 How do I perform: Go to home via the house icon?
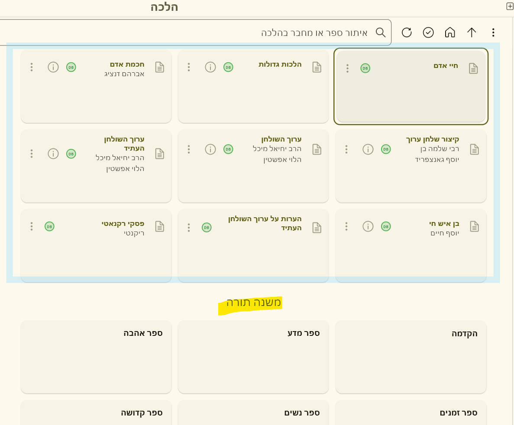point(450,32)
